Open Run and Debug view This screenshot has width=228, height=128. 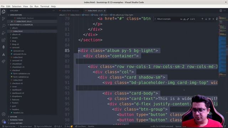(4, 33)
